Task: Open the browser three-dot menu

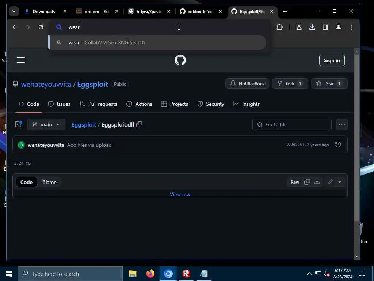Action: click(x=352, y=27)
